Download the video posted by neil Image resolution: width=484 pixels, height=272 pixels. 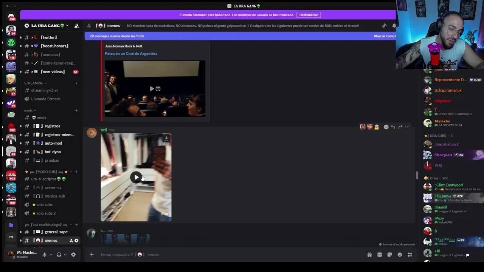click(166, 138)
